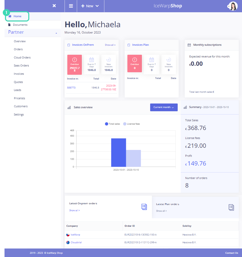Expand the Current month period dropdown
Image resolution: width=242 pixels, height=257 pixels.
(164, 107)
